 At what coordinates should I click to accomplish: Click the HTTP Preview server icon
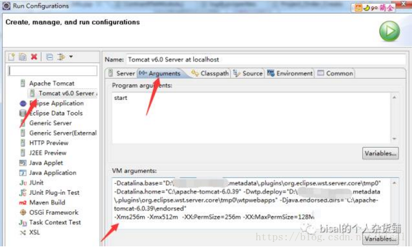click(x=23, y=143)
